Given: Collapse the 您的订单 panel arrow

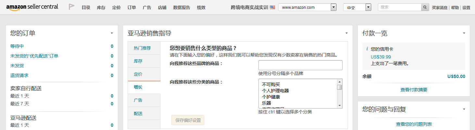Looking at the screenshot, I should (x=112, y=33).
